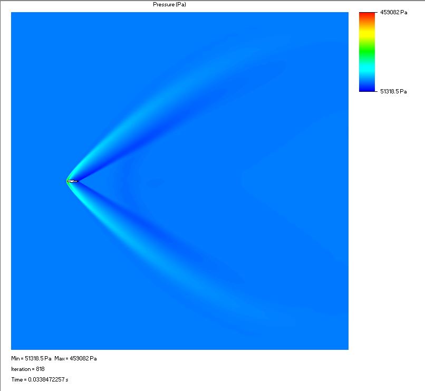
Task: Click the 'Time = 0.0338472257 s' text
Action: point(40,379)
